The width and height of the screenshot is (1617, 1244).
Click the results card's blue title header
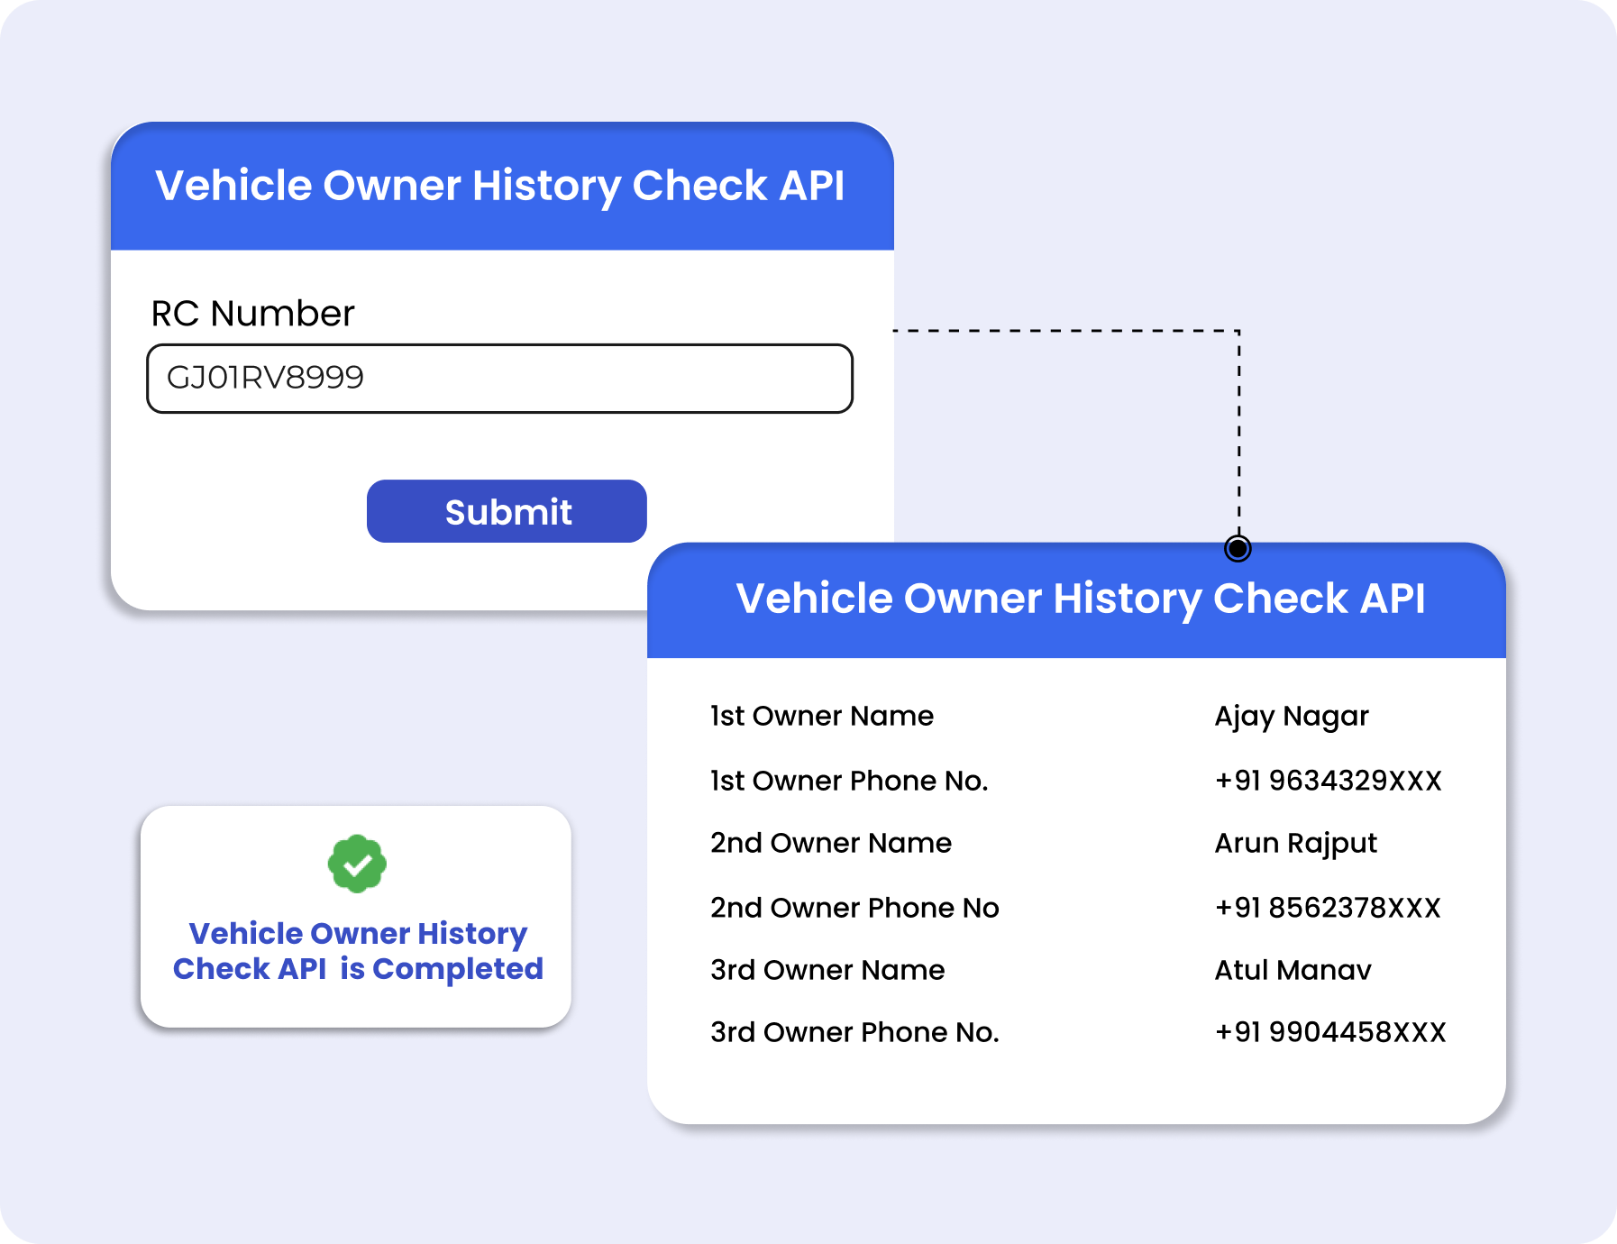click(1080, 599)
